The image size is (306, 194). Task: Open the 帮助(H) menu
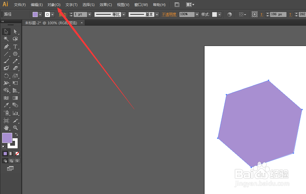[159, 5]
